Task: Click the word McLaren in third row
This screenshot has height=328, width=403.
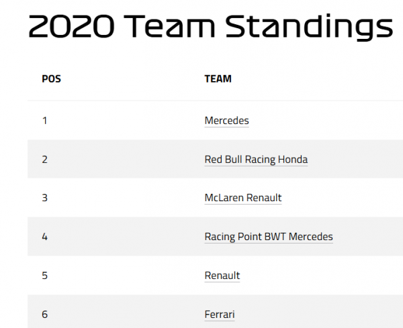Action: (224, 198)
